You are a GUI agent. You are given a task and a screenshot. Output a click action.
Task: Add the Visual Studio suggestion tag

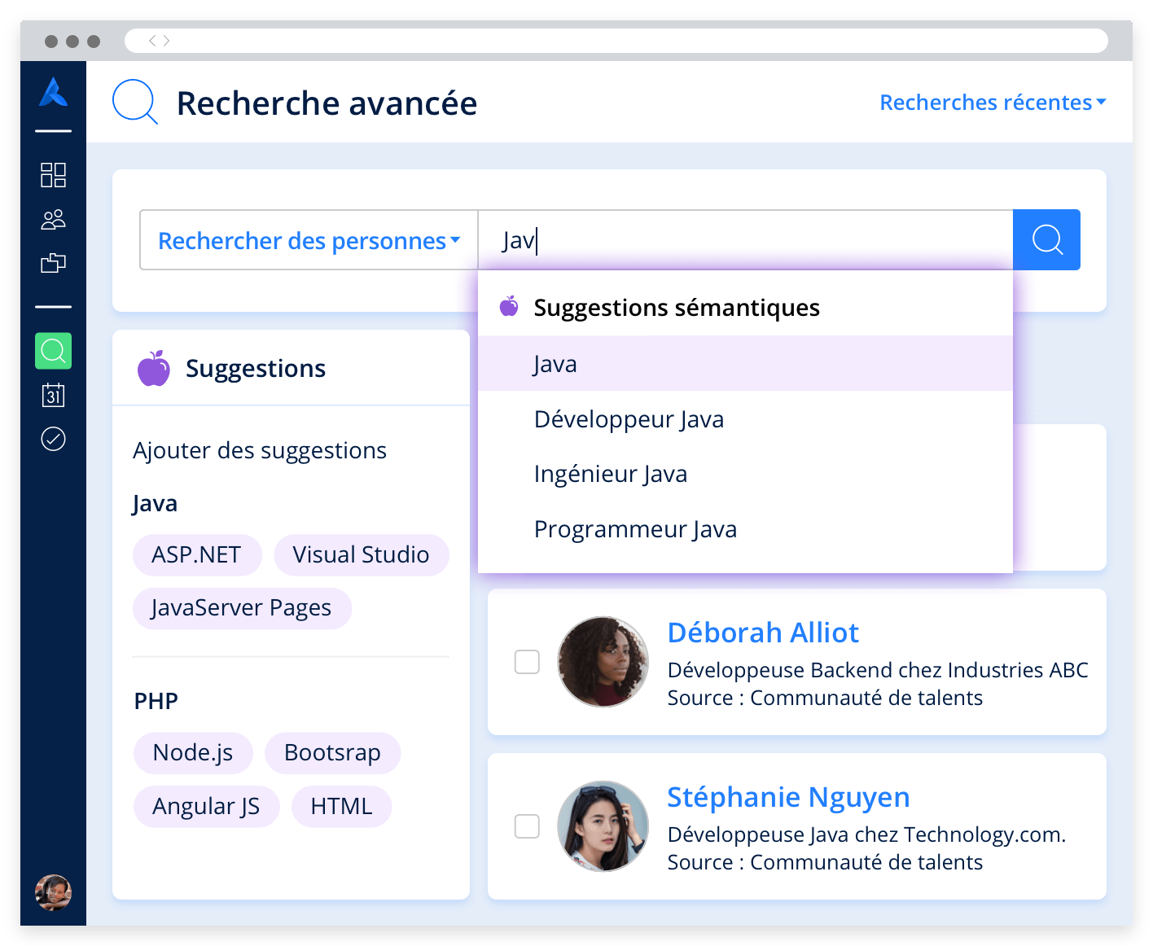pos(361,555)
